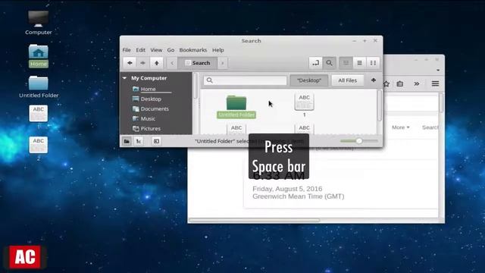This screenshot has height=273, width=485.
Task: Open the Bookmarks menu
Action: (x=193, y=50)
